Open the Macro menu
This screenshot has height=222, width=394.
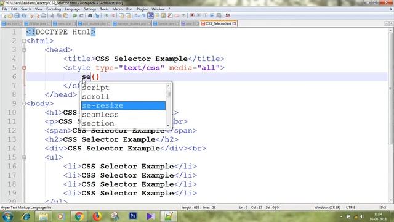[x=117, y=9]
